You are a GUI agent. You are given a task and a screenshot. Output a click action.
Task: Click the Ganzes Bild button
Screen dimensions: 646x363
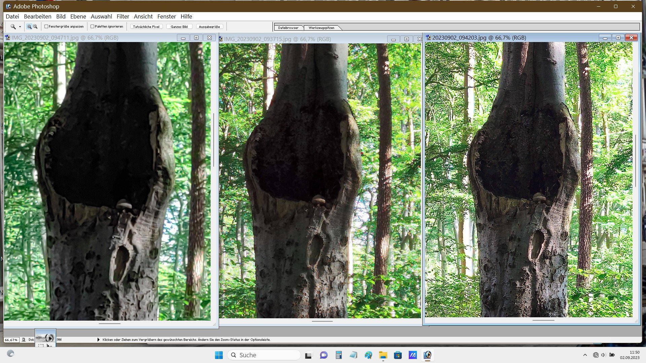coord(179,27)
